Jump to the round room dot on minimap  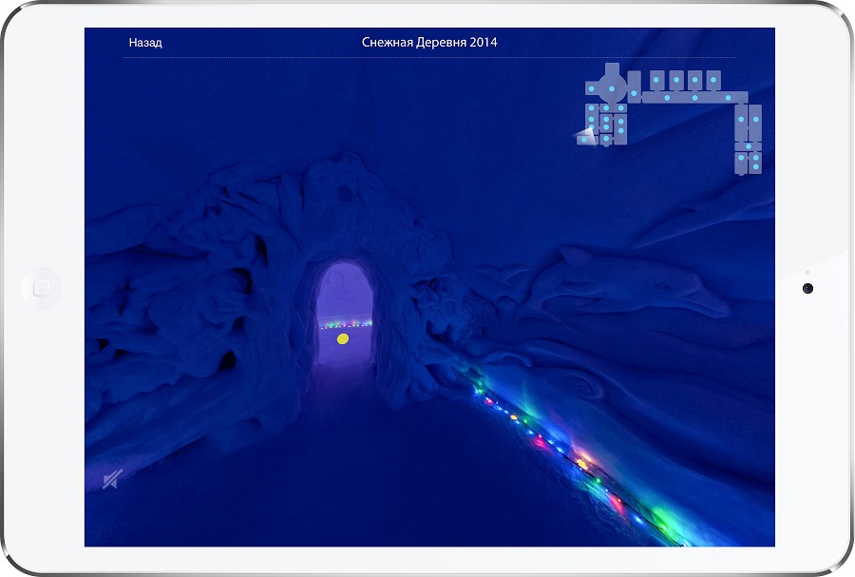click(x=612, y=88)
